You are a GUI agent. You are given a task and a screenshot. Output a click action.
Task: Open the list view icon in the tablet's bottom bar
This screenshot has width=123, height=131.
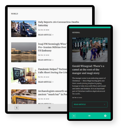point(49,108)
